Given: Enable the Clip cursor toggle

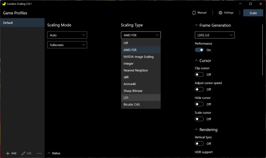Looking at the screenshot, I should [199, 74].
